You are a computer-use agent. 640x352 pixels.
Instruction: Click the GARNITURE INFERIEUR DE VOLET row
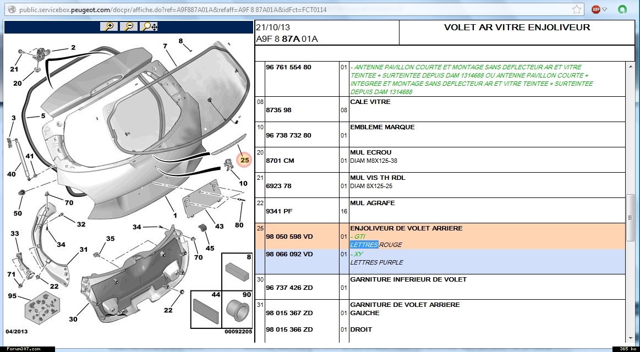click(408, 279)
